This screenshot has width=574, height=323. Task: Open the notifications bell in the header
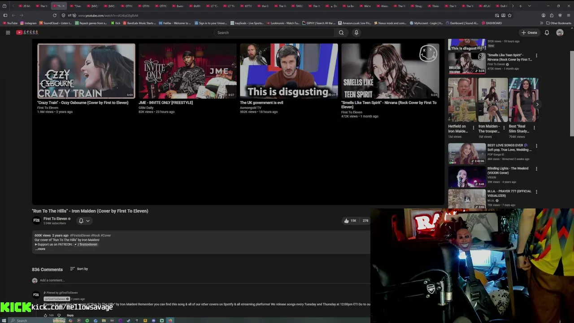(x=547, y=32)
